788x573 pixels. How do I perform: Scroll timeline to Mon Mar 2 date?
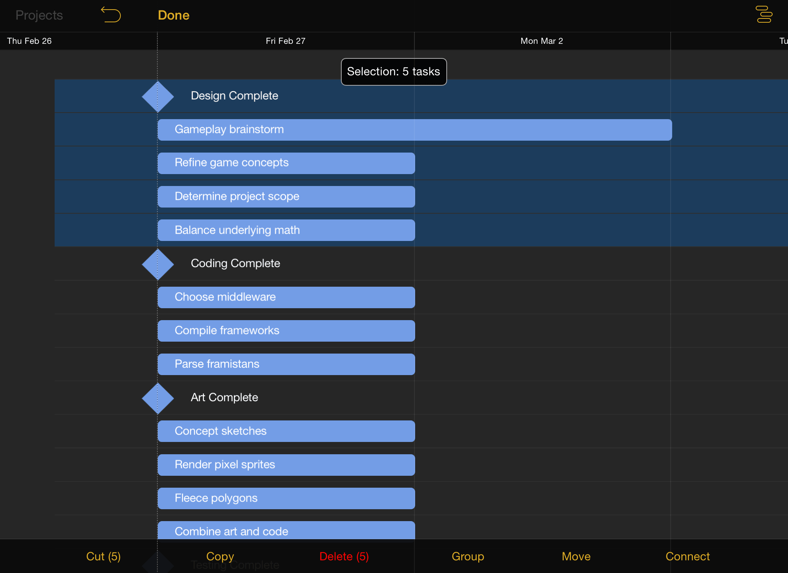[x=541, y=41]
